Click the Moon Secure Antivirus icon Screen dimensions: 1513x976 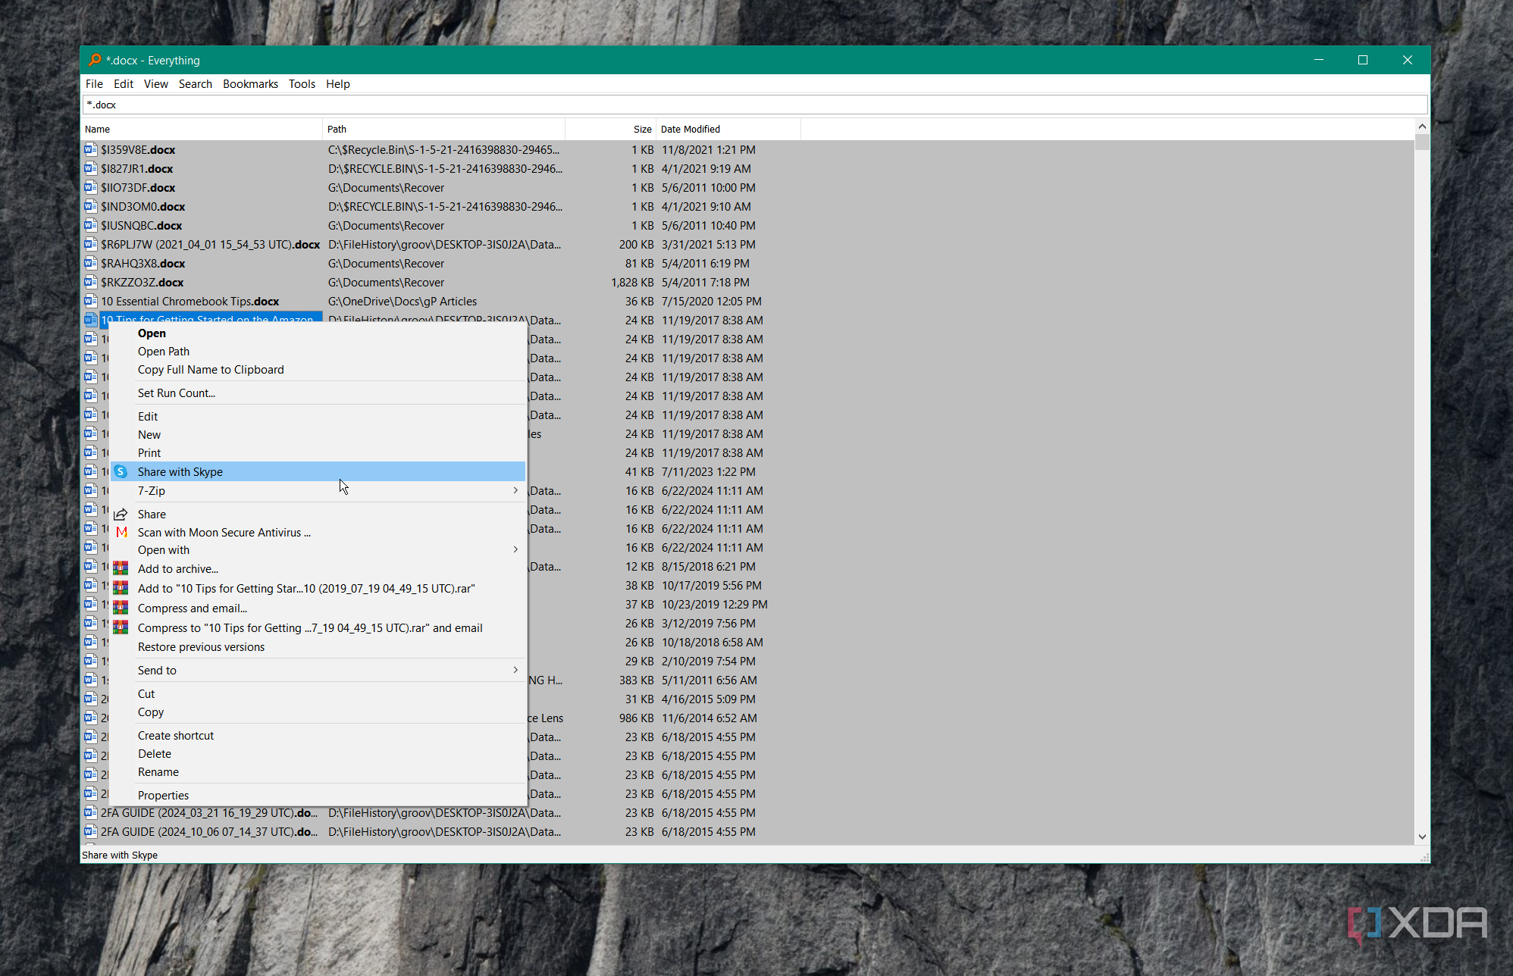point(121,532)
